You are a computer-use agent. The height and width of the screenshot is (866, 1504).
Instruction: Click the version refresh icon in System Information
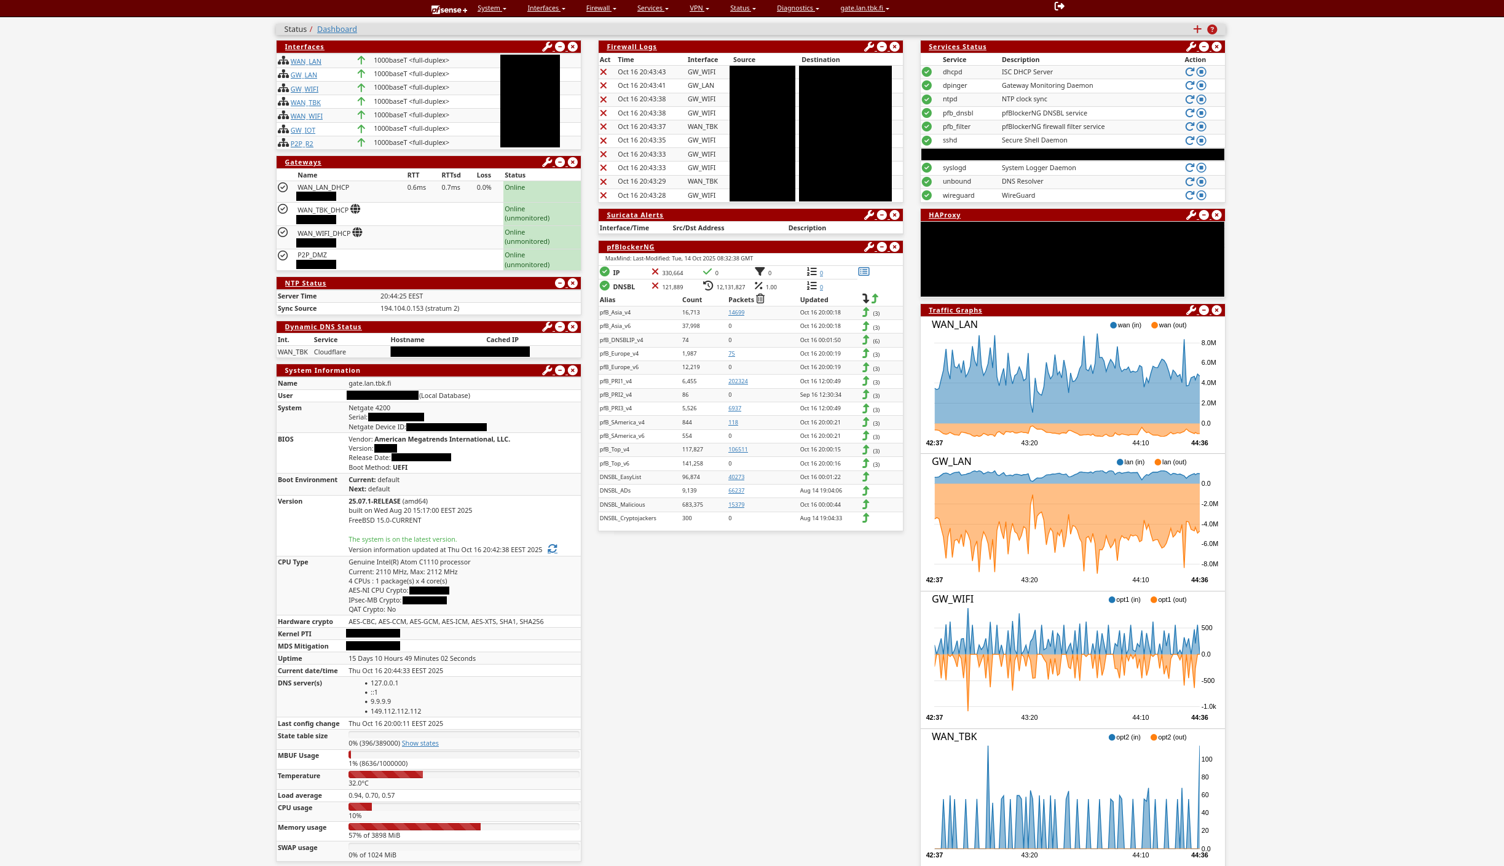553,549
